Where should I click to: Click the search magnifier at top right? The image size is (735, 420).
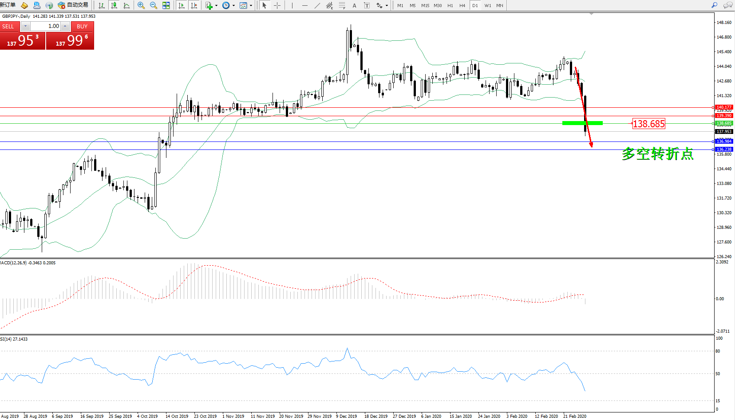tap(714, 5)
